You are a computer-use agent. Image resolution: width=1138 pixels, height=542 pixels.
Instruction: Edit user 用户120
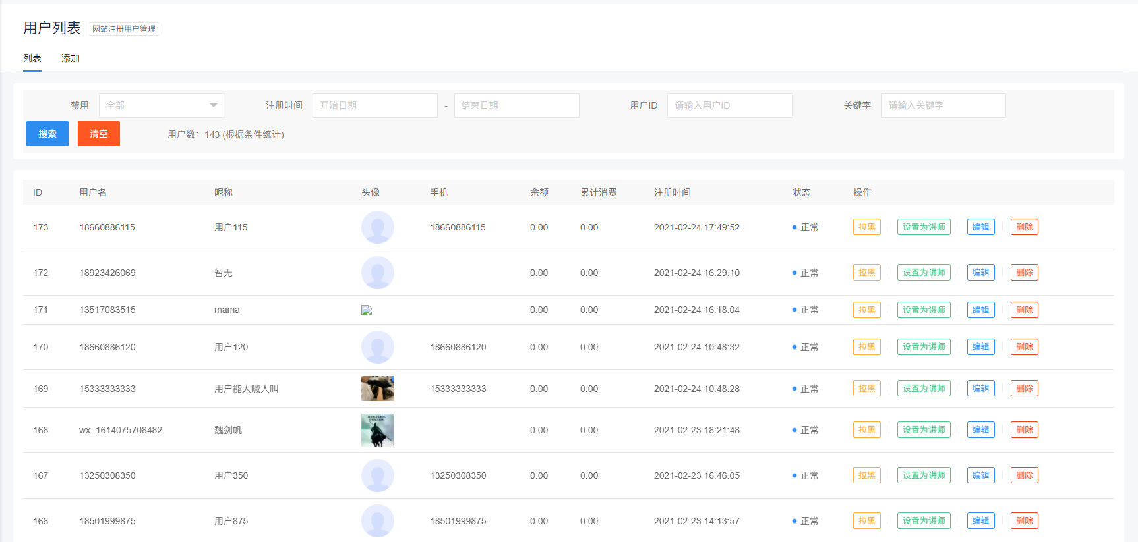coord(981,347)
